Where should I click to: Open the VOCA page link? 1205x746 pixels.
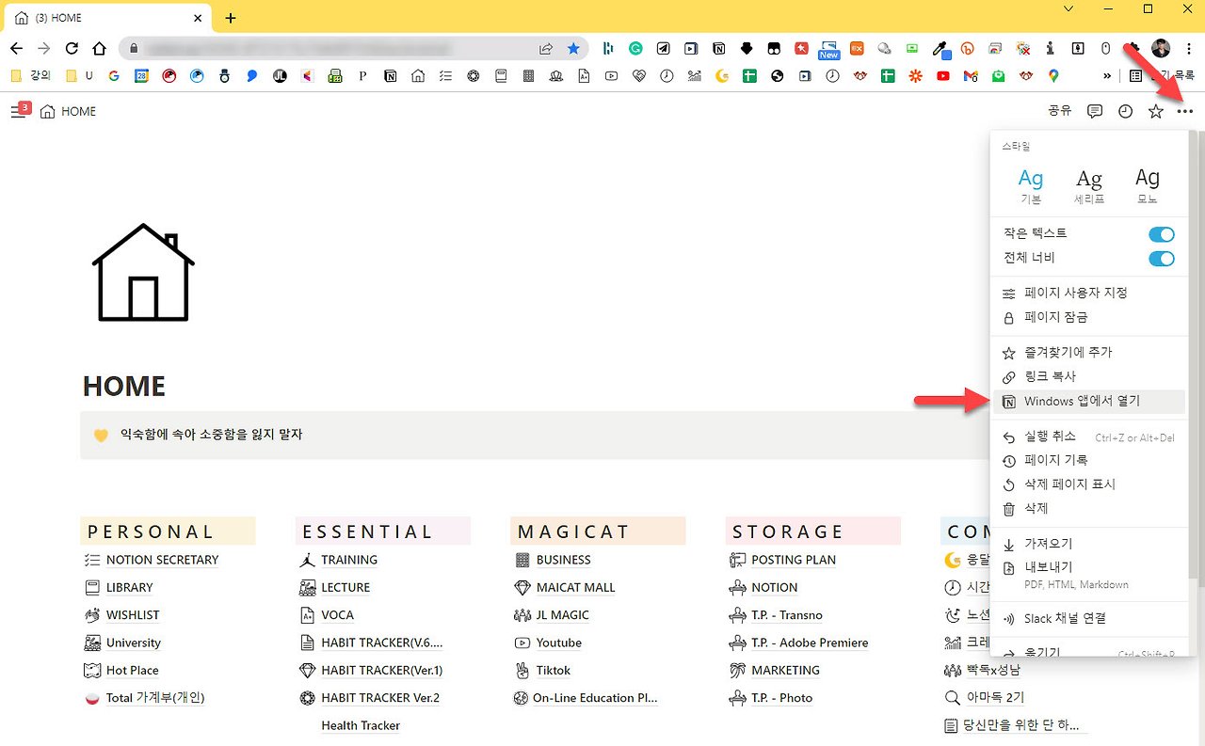point(337,615)
